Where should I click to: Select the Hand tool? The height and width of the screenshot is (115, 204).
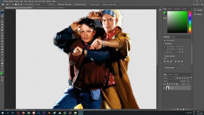pyautogui.click(x=2, y=63)
